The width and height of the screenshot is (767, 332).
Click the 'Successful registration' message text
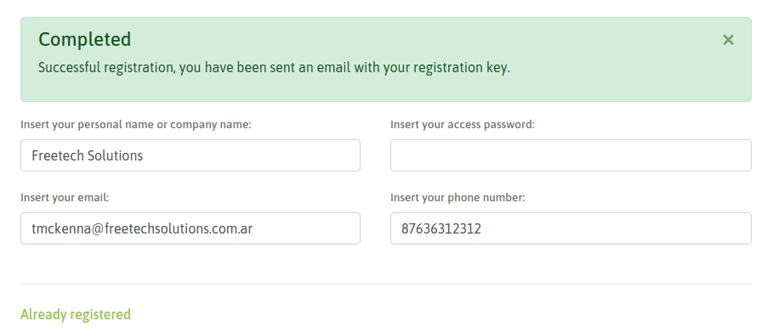pyautogui.click(x=274, y=67)
